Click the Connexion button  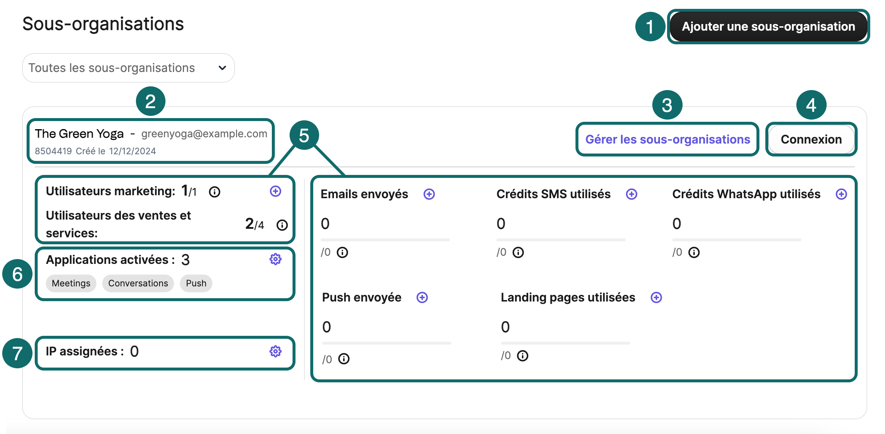[x=811, y=139]
